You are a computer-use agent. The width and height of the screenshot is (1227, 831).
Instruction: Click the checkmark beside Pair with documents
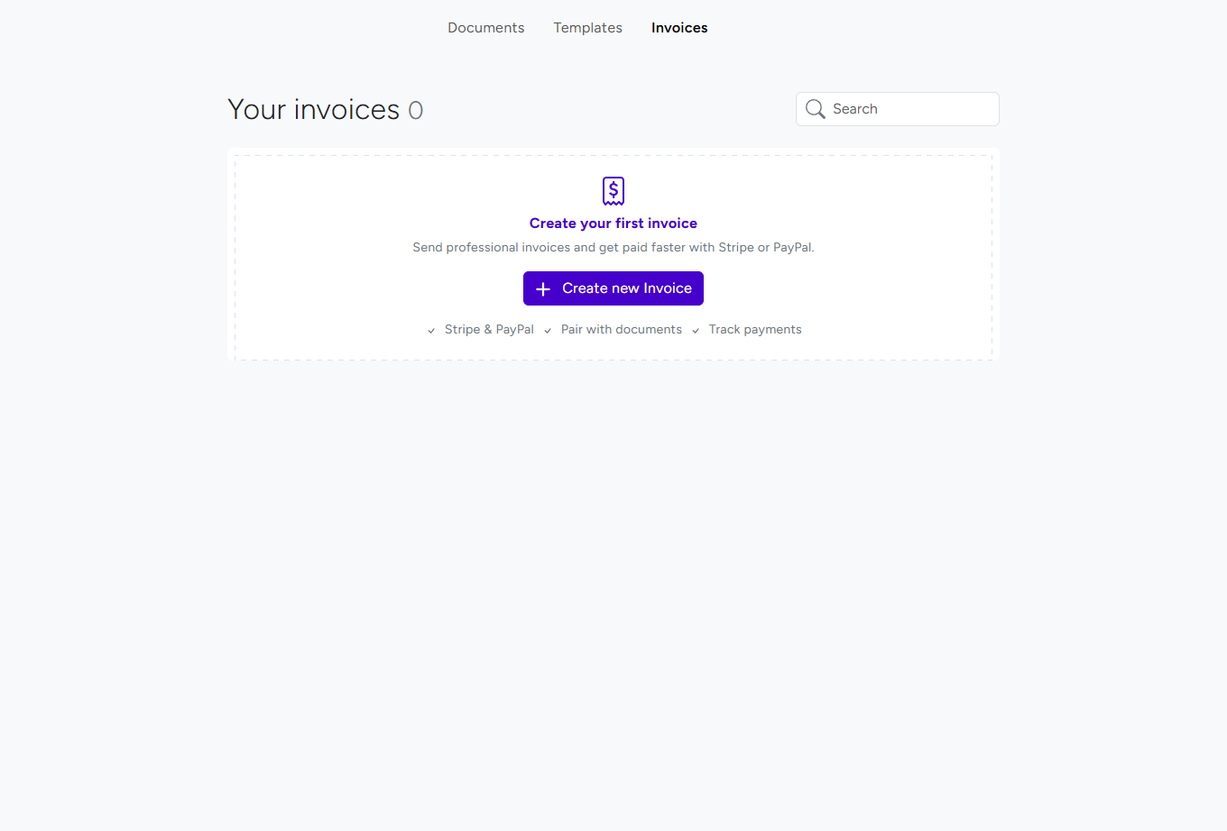click(x=548, y=330)
